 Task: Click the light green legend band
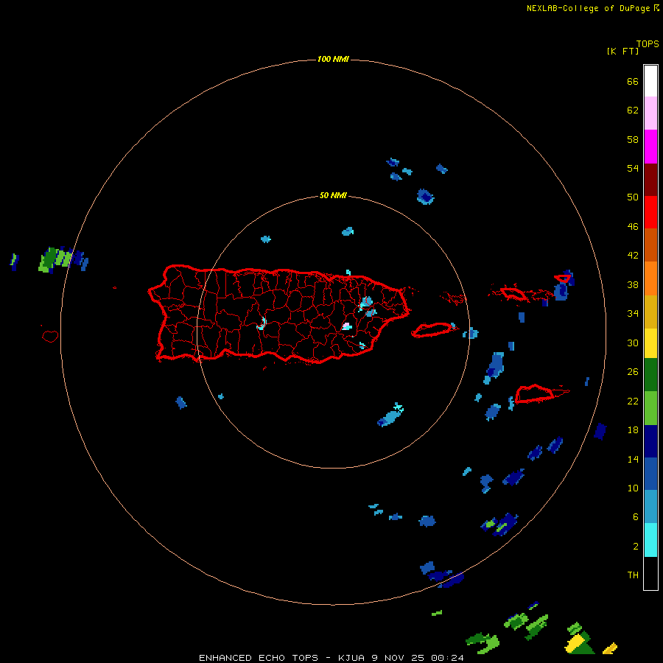pyautogui.click(x=650, y=408)
